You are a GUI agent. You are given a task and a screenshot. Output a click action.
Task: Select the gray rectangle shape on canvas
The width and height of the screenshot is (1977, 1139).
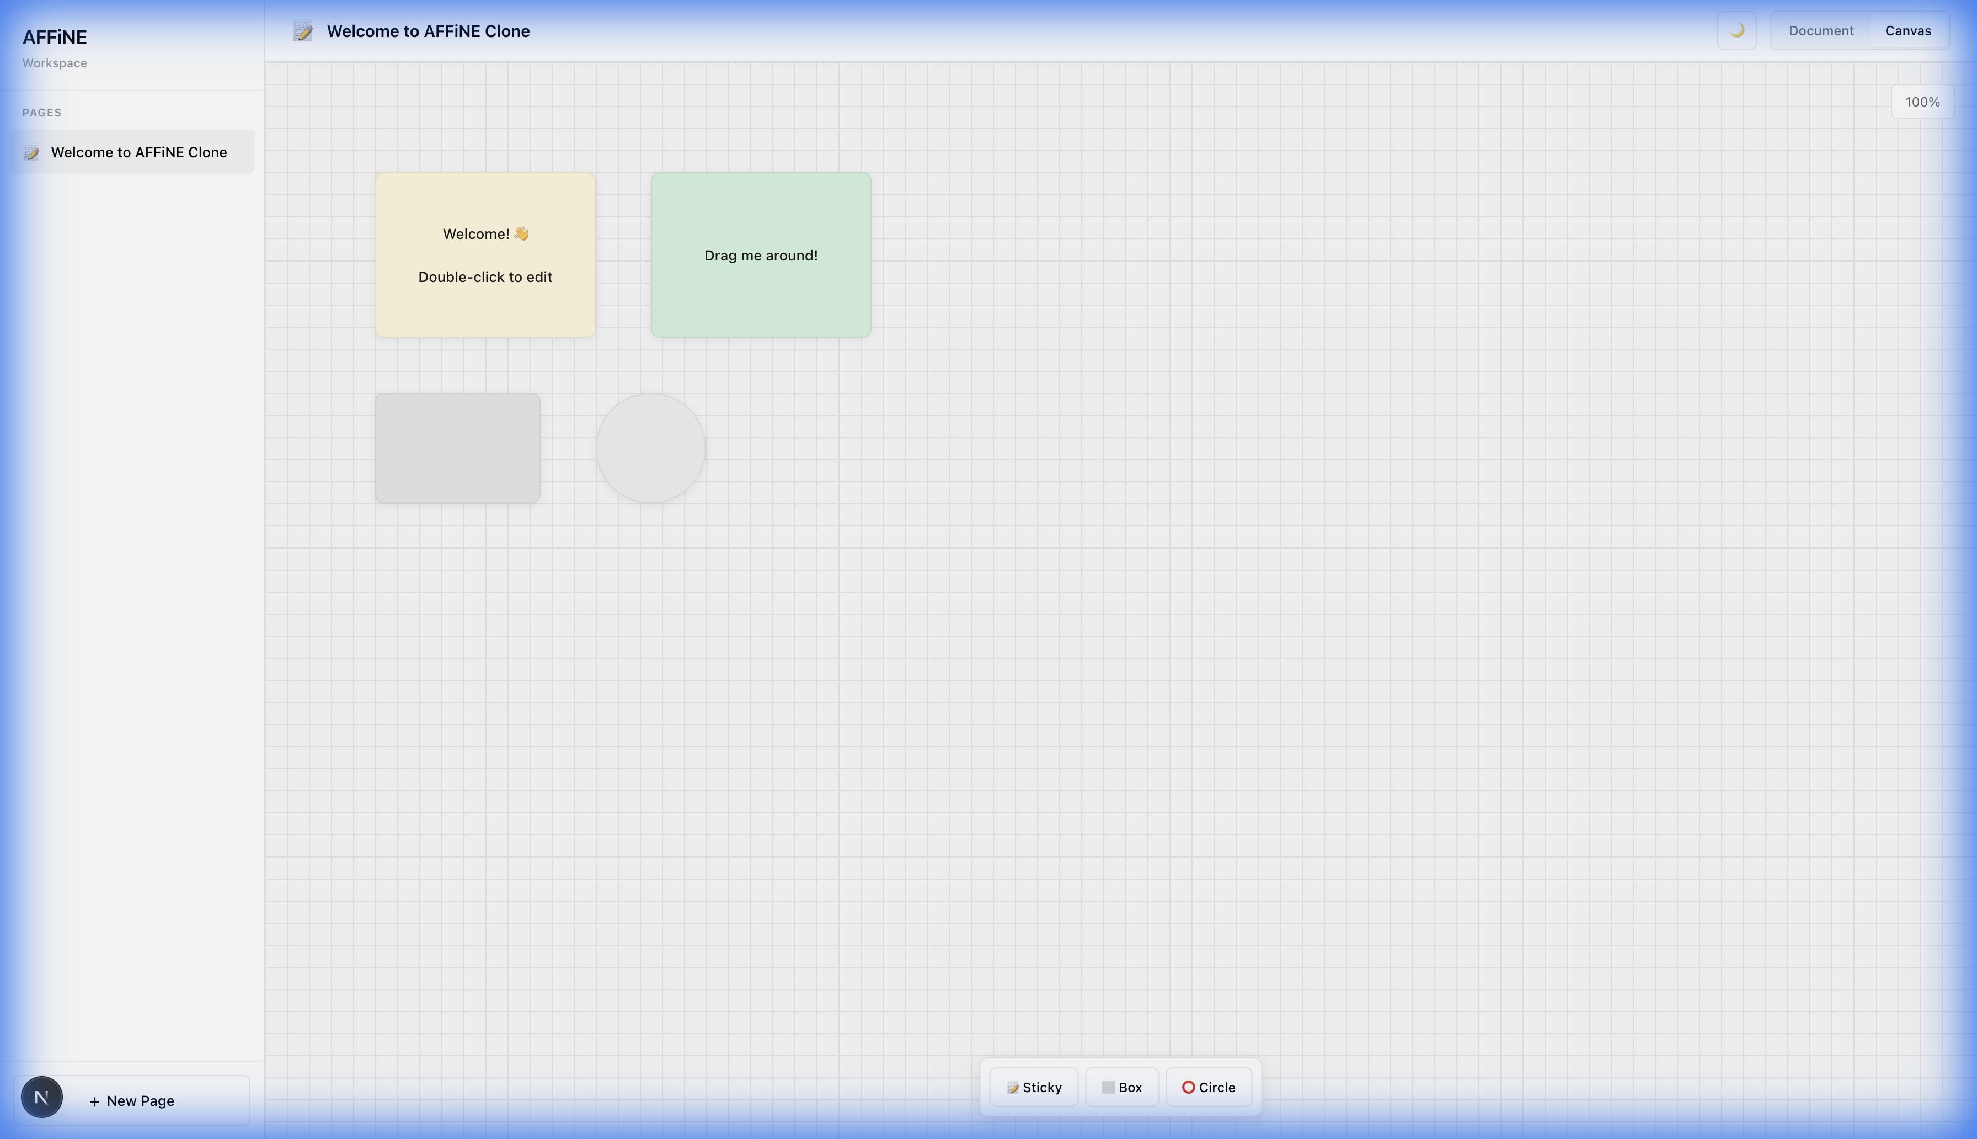pyautogui.click(x=457, y=448)
